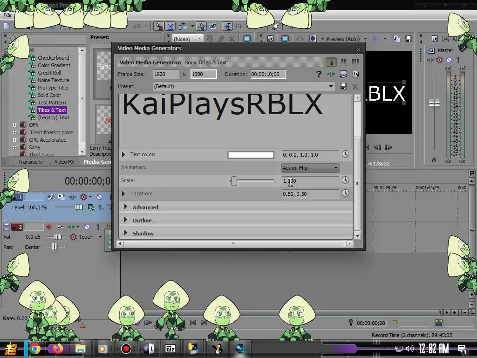Arm audio track 2 for record
Screen dimensions: 477x358
coord(48,227)
